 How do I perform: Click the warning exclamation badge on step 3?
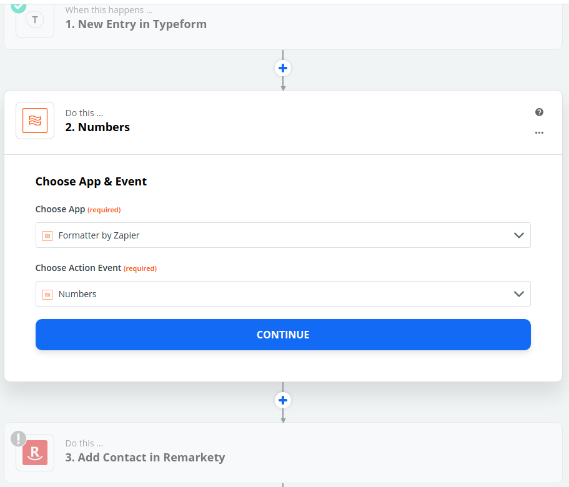[x=18, y=438]
